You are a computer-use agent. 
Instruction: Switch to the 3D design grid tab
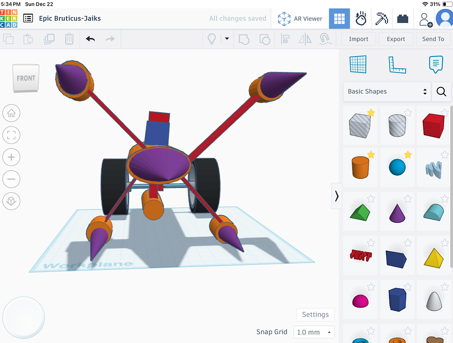[x=339, y=19]
